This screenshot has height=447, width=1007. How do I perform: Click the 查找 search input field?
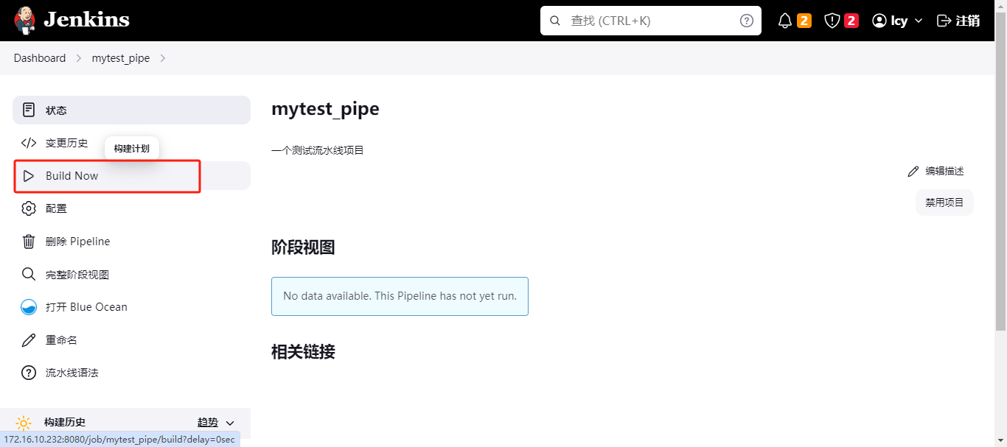[x=649, y=21]
